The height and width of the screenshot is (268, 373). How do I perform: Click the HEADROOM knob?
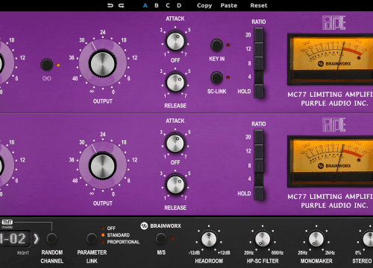point(209,239)
